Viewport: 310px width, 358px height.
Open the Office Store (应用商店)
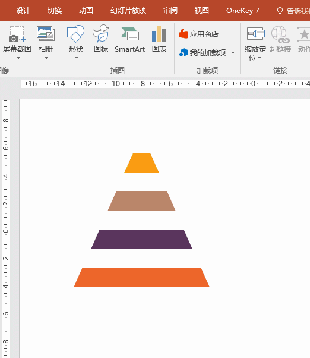[x=199, y=34]
